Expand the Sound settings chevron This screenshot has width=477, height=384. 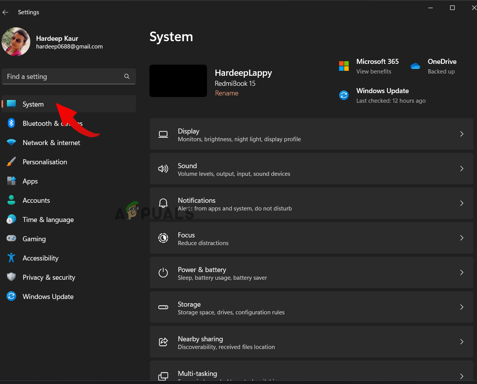click(x=462, y=169)
